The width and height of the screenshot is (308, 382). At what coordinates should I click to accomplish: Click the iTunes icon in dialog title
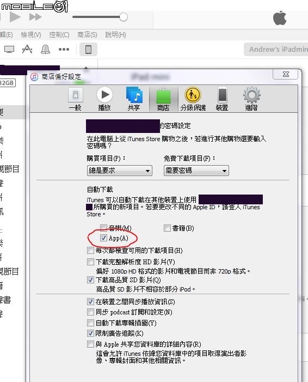click(34, 77)
